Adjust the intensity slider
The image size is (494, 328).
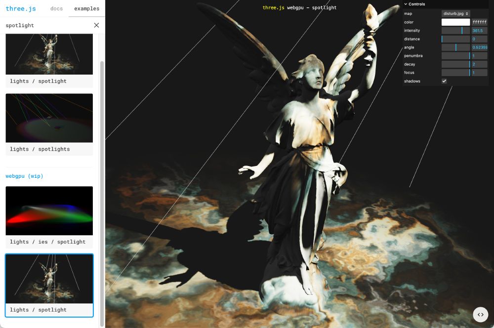(455, 31)
